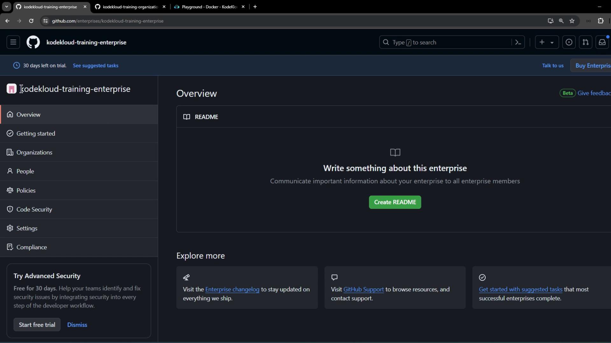Select Code Security in the sidebar

pos(34,209)
